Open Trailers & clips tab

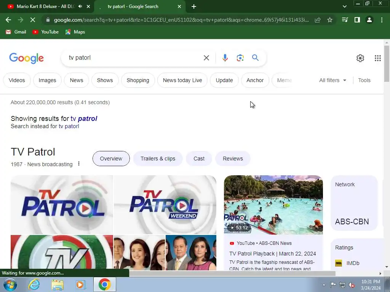[158, 159]
